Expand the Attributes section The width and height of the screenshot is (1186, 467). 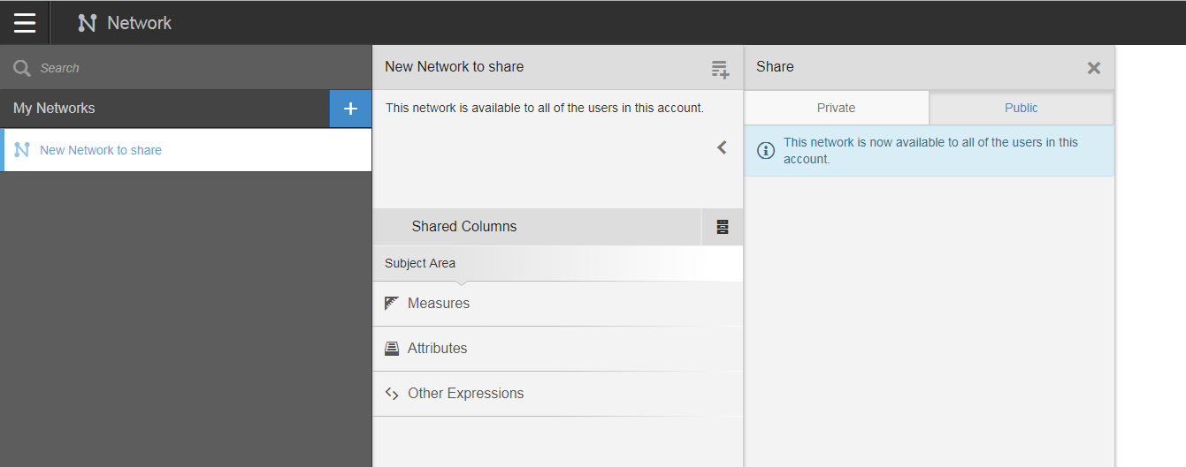click(x=437, y=349)
